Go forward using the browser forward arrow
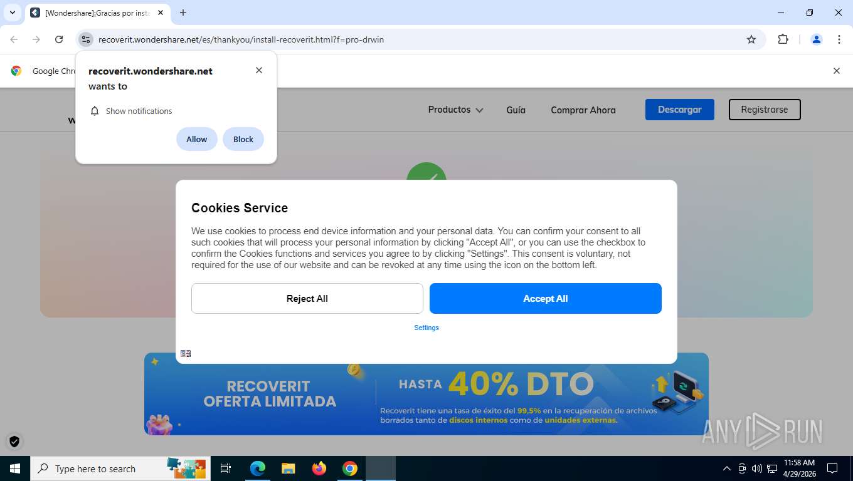 [x=36, y=39]
